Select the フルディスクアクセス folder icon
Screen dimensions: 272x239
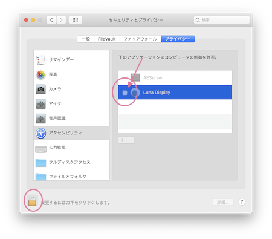[40, 163]
